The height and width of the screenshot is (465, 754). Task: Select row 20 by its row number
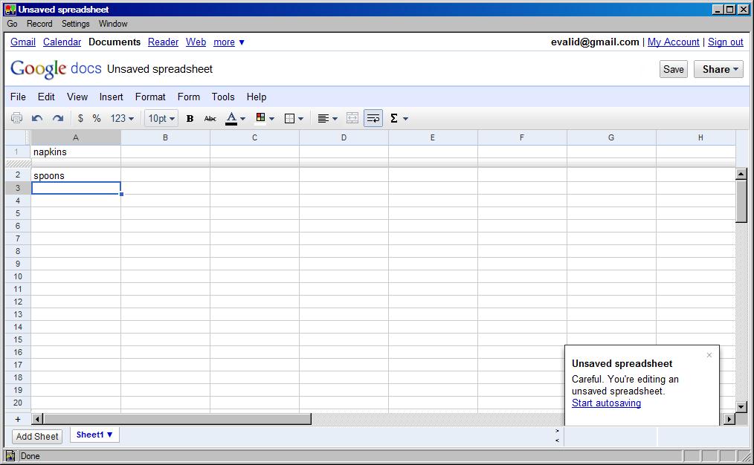click(18, 403)
